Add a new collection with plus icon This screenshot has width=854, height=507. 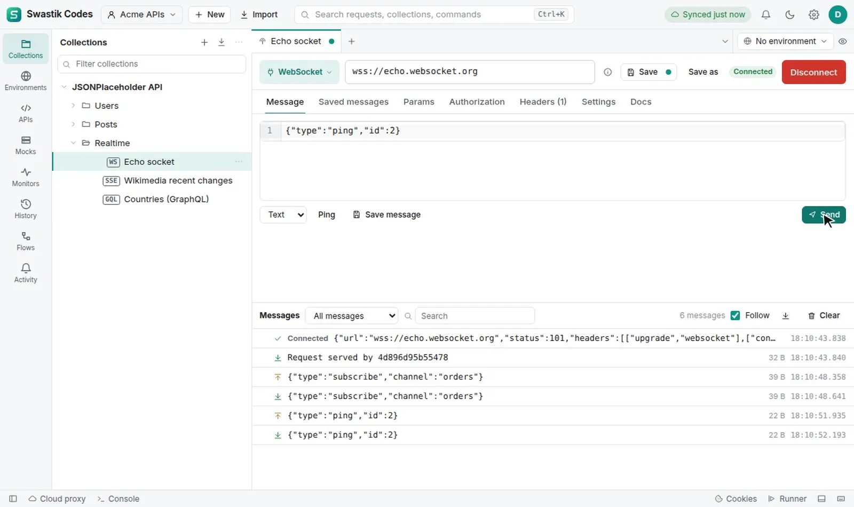[204, 42]
